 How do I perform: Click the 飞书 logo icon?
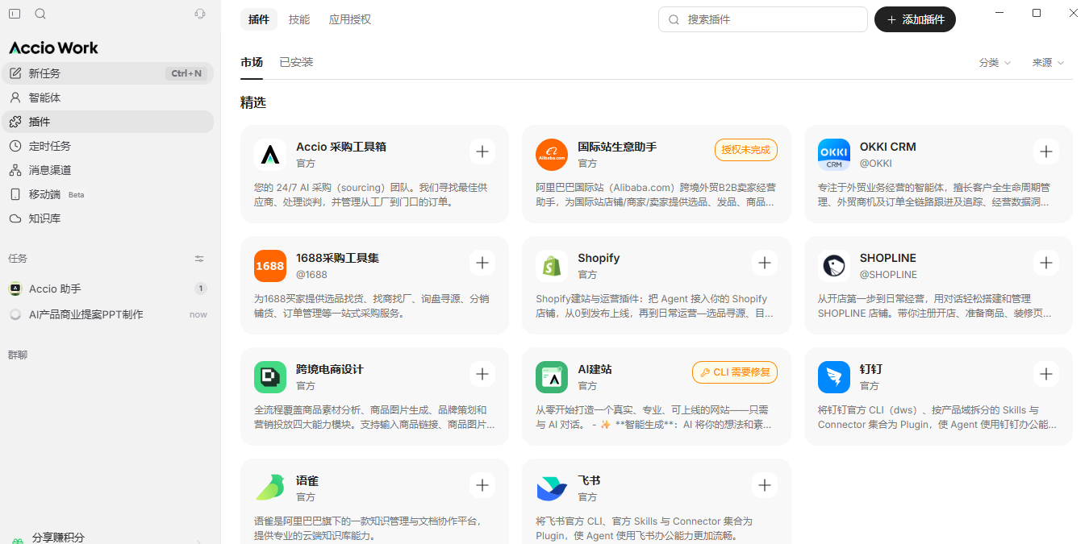552,488
